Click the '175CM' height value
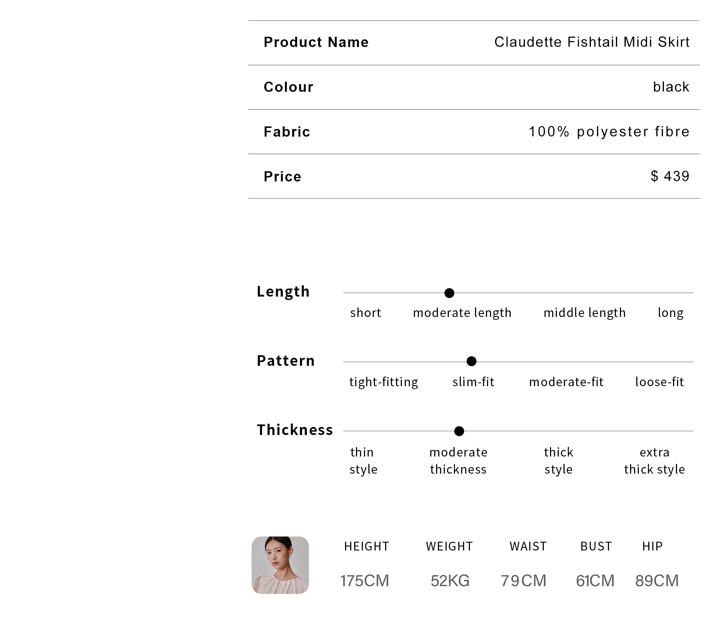This screenshot has height=631, width=728. pos(365,581)
